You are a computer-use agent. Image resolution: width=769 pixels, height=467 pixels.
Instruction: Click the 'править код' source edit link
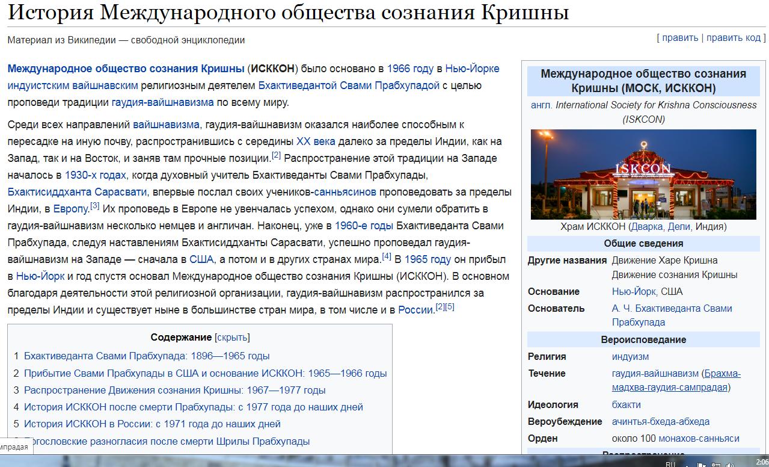pos(734,37)
